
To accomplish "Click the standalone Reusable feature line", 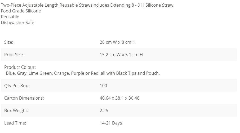I will click(x=10, y=17).
